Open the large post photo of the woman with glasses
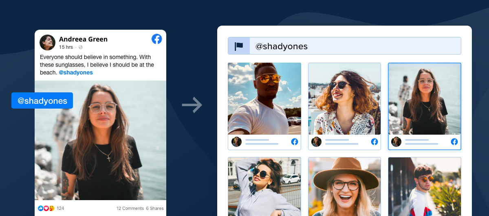 (x=100, y=140)
